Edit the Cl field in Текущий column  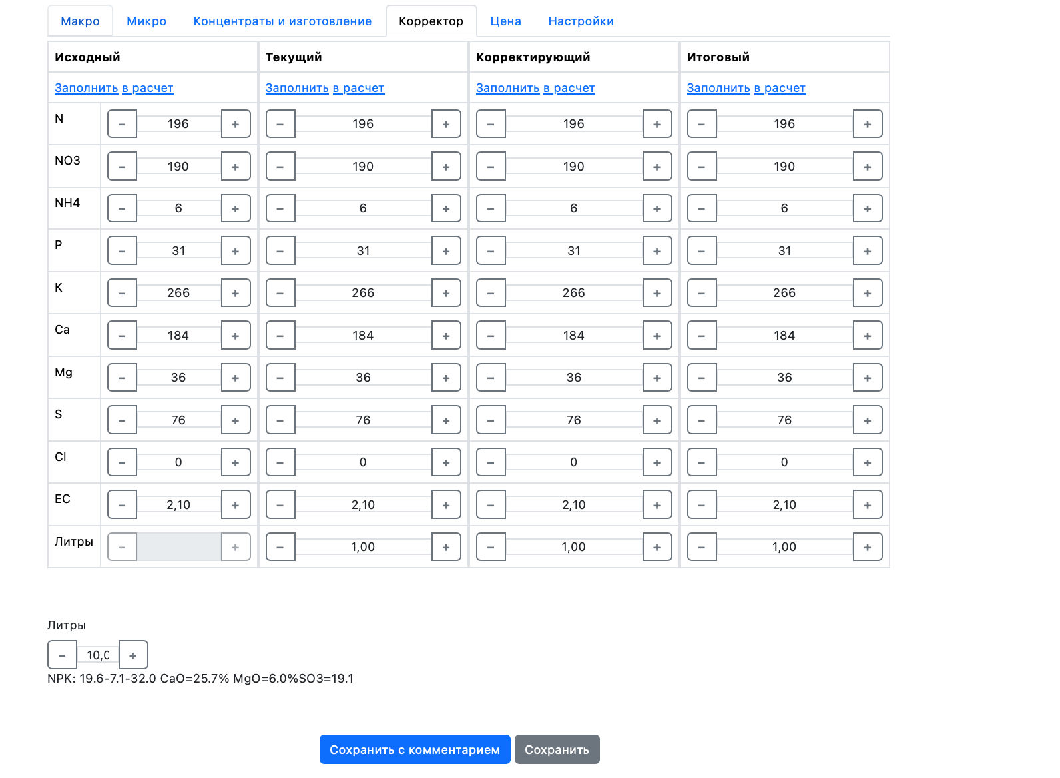pos(363,462)
